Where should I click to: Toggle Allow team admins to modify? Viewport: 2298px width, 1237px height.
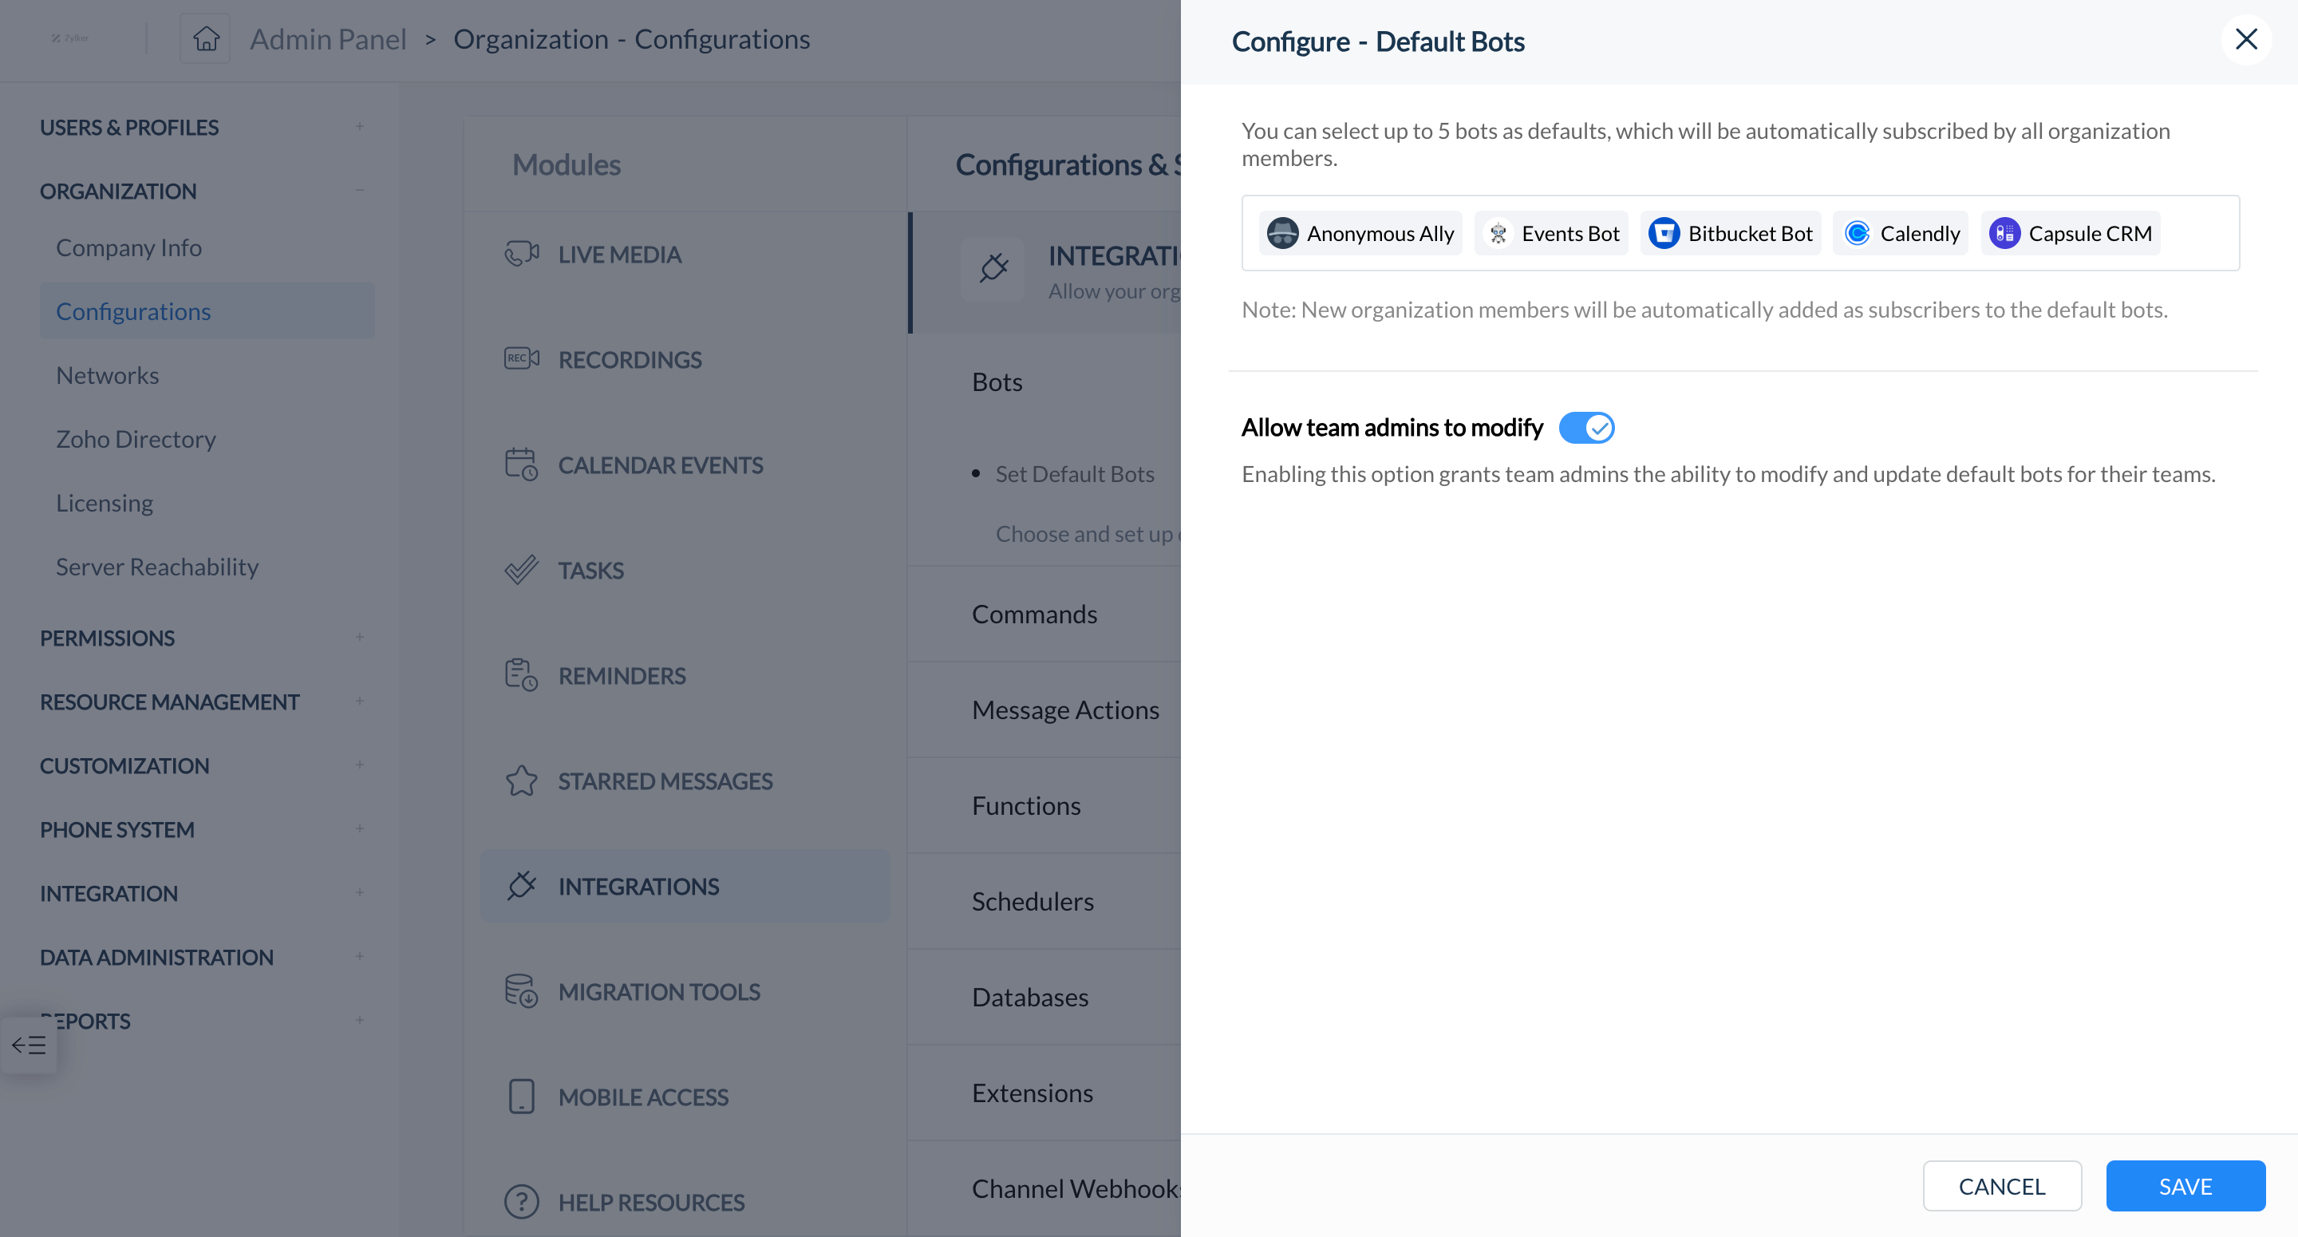pos(1585,428)
